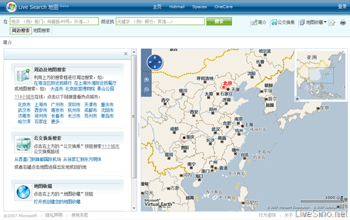350x220 pixels.
Task: Click the 哈尔滨 city marker on map
Action: 265,55
